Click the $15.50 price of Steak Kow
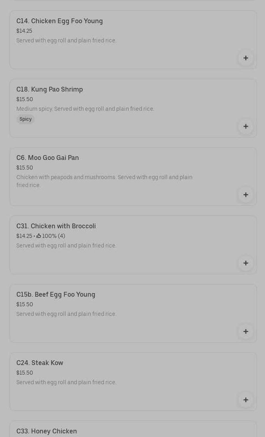The height and width of the screenshot is (437, 265). click(x=25, y=373)
